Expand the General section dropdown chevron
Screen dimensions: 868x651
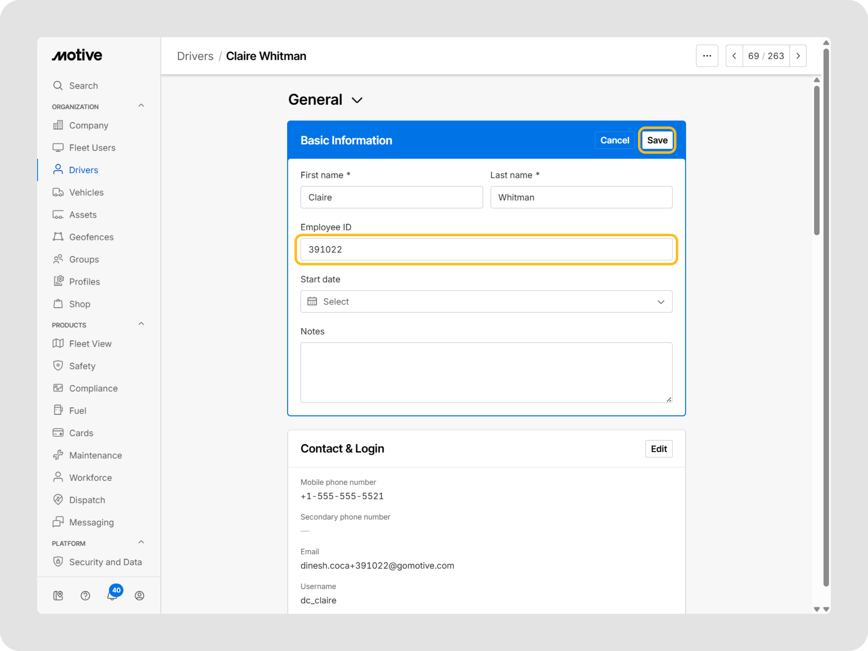click(357, 100)
